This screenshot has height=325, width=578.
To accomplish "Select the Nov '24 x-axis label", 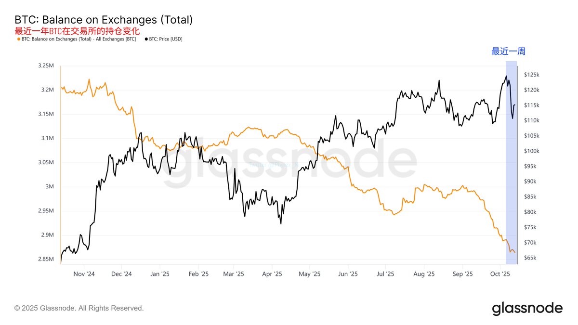I will click(x=84, y=274).
